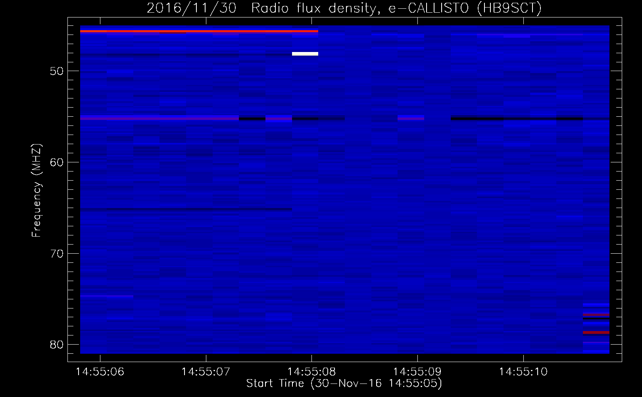
Task: Click the 14:55:09 time tick label
Action: coord(417,372)
